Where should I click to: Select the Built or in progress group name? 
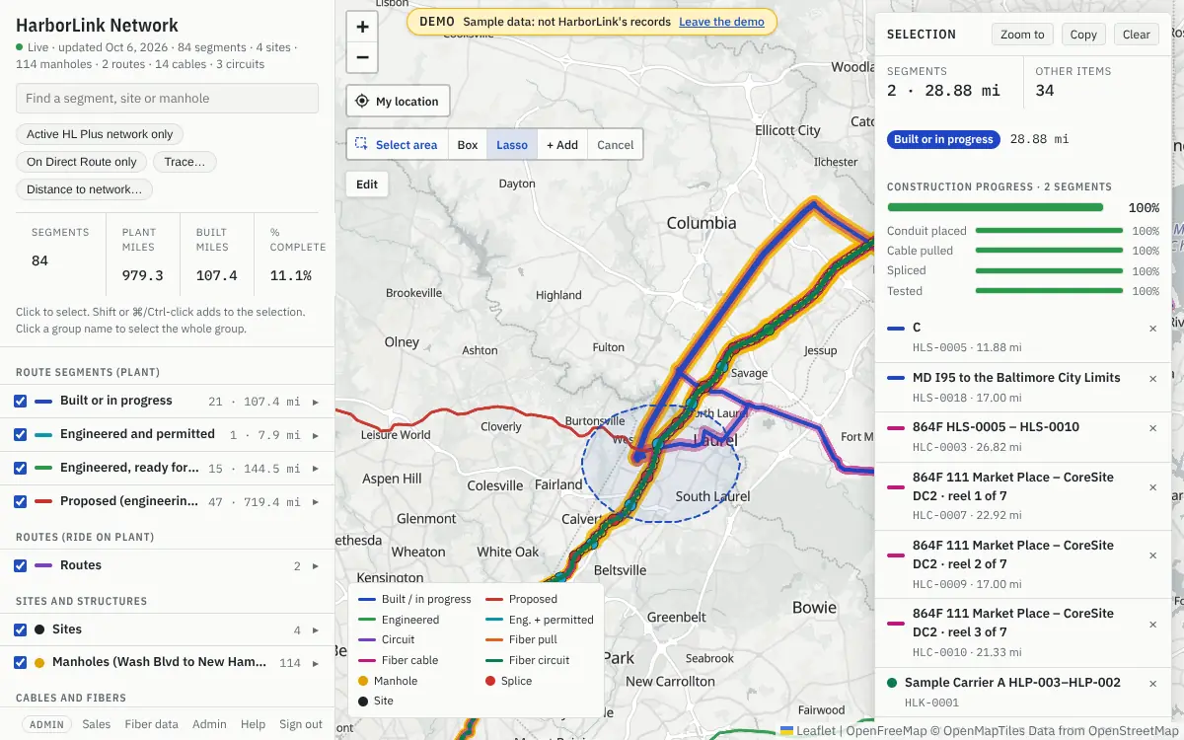[x=116, y=401]
